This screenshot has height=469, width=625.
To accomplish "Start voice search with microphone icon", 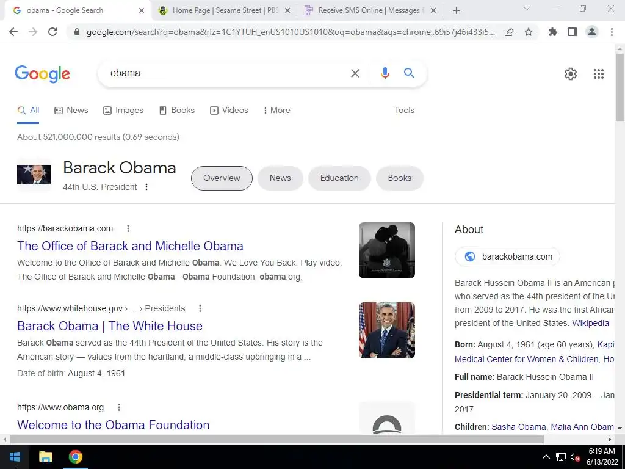I will [x=385, y=73].
